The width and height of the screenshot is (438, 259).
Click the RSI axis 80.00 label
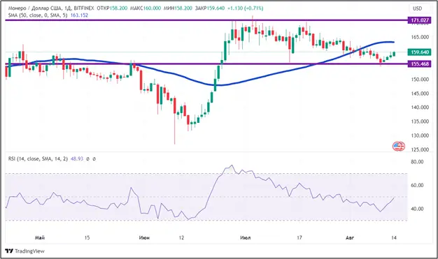pos(417,162)
